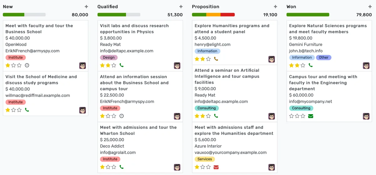
Task: Click plus icon in Proposition column
Action: 275,7
